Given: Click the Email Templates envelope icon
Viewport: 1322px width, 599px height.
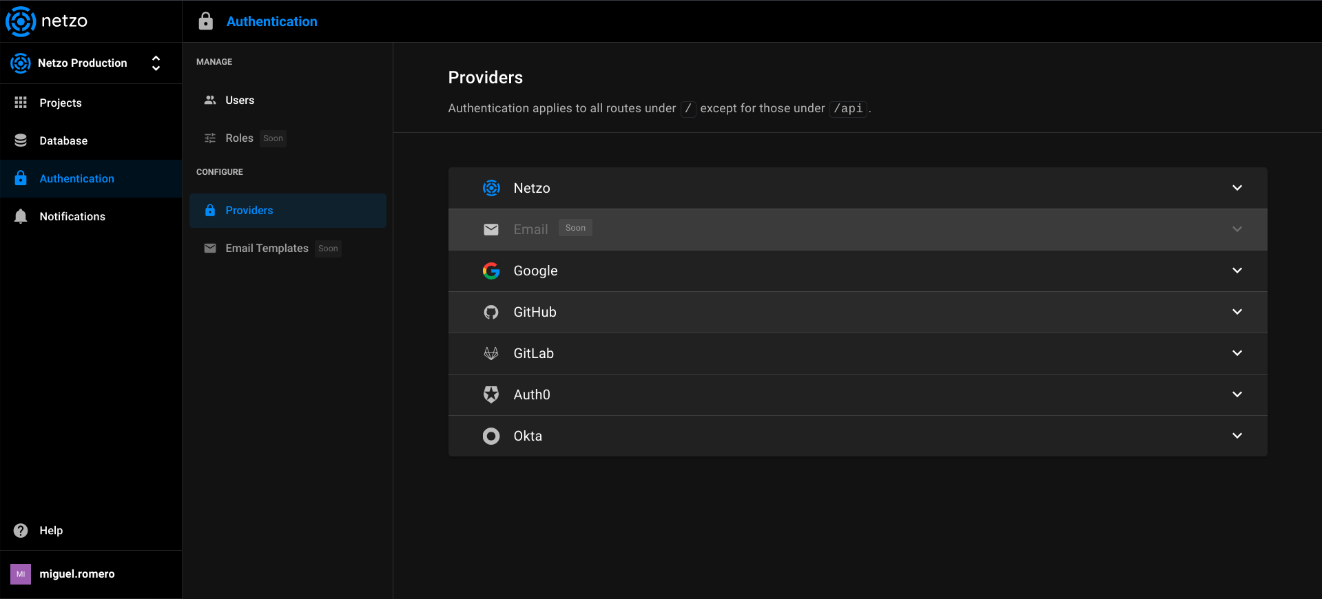Looking at the screenshot, I should pos(210,249).
